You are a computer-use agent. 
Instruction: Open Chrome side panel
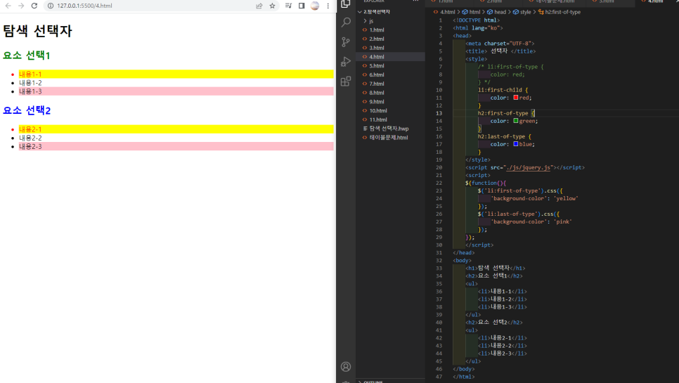point(302,6)
